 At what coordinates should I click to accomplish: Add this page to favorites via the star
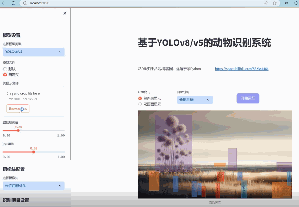point(275,3)
